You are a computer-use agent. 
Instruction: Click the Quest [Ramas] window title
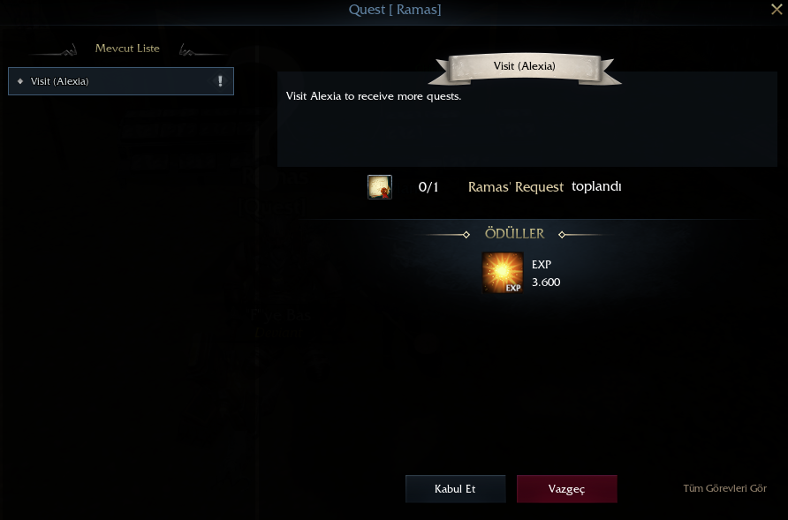pos(395,10)
